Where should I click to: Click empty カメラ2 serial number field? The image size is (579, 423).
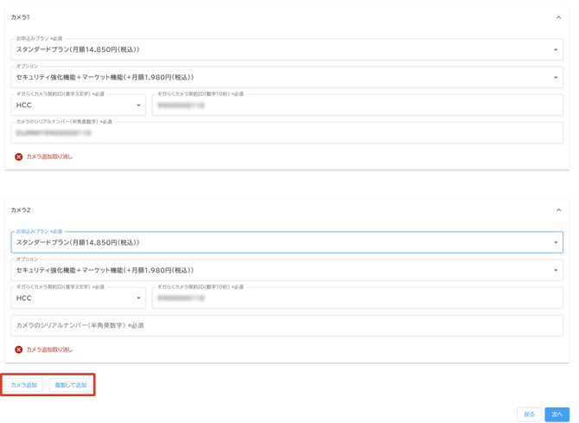pos(286,326)
